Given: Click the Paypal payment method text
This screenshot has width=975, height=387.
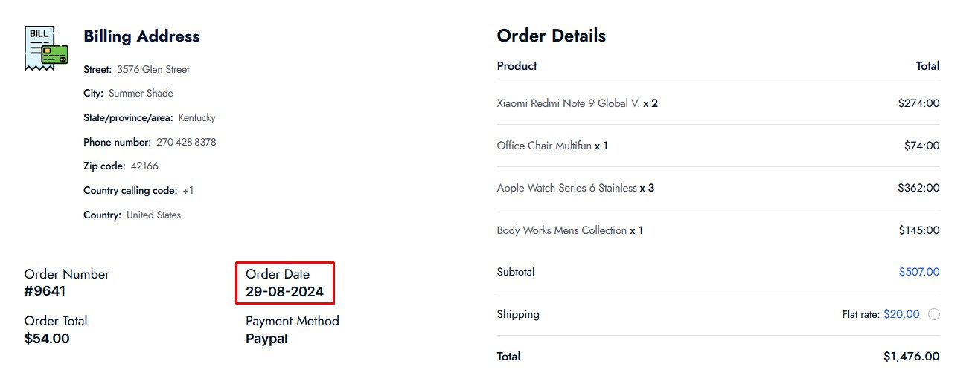Looking at the screenshot, I should [266, 339].
